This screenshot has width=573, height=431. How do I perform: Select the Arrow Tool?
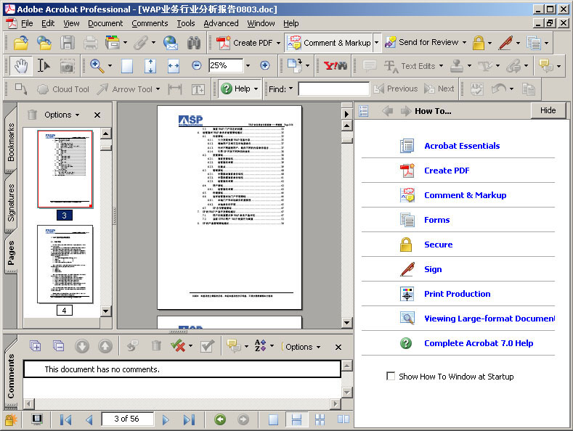(124, 89)
